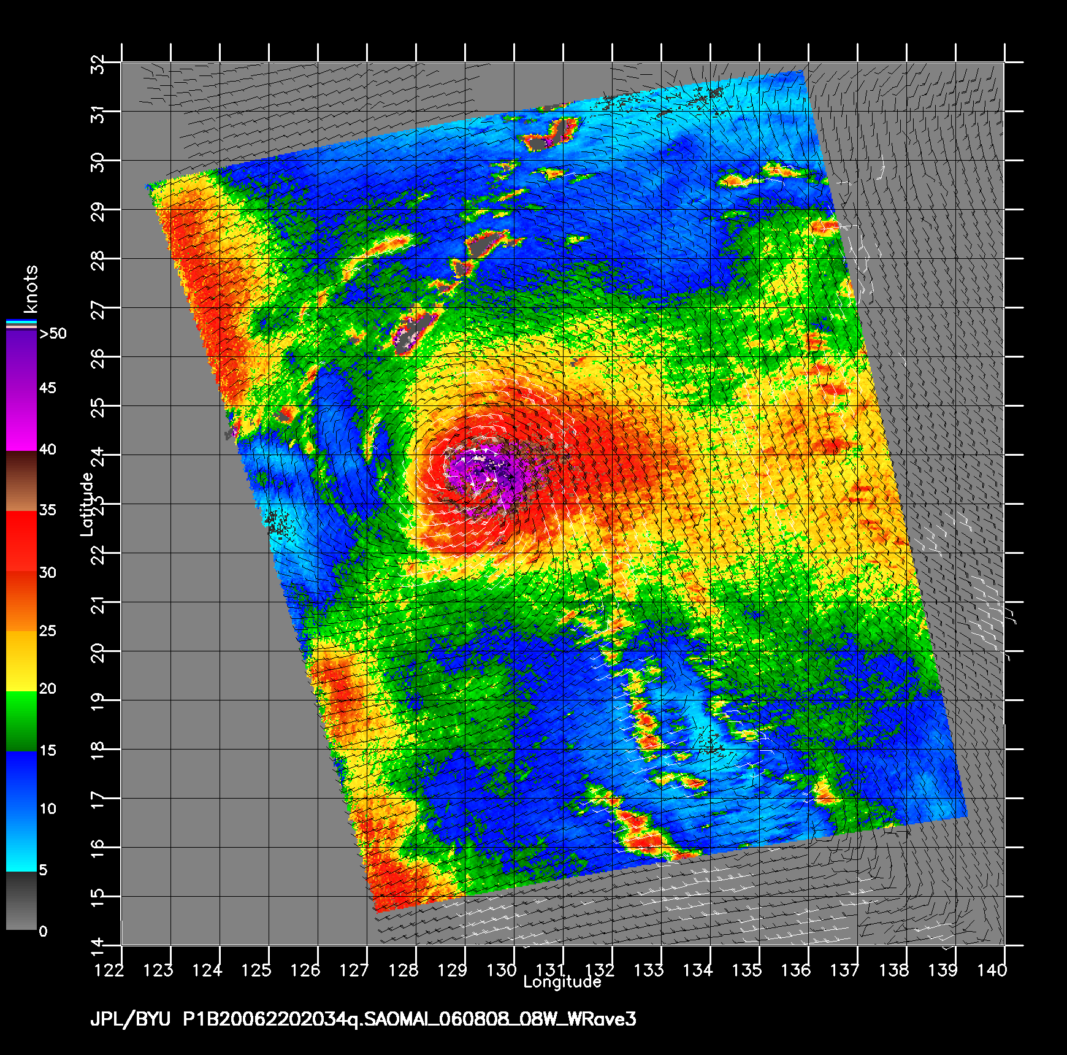Click the "10" label on the color bar
Screen dimensions: 1067x1055
pyautogui.click(x=47, y=808)
